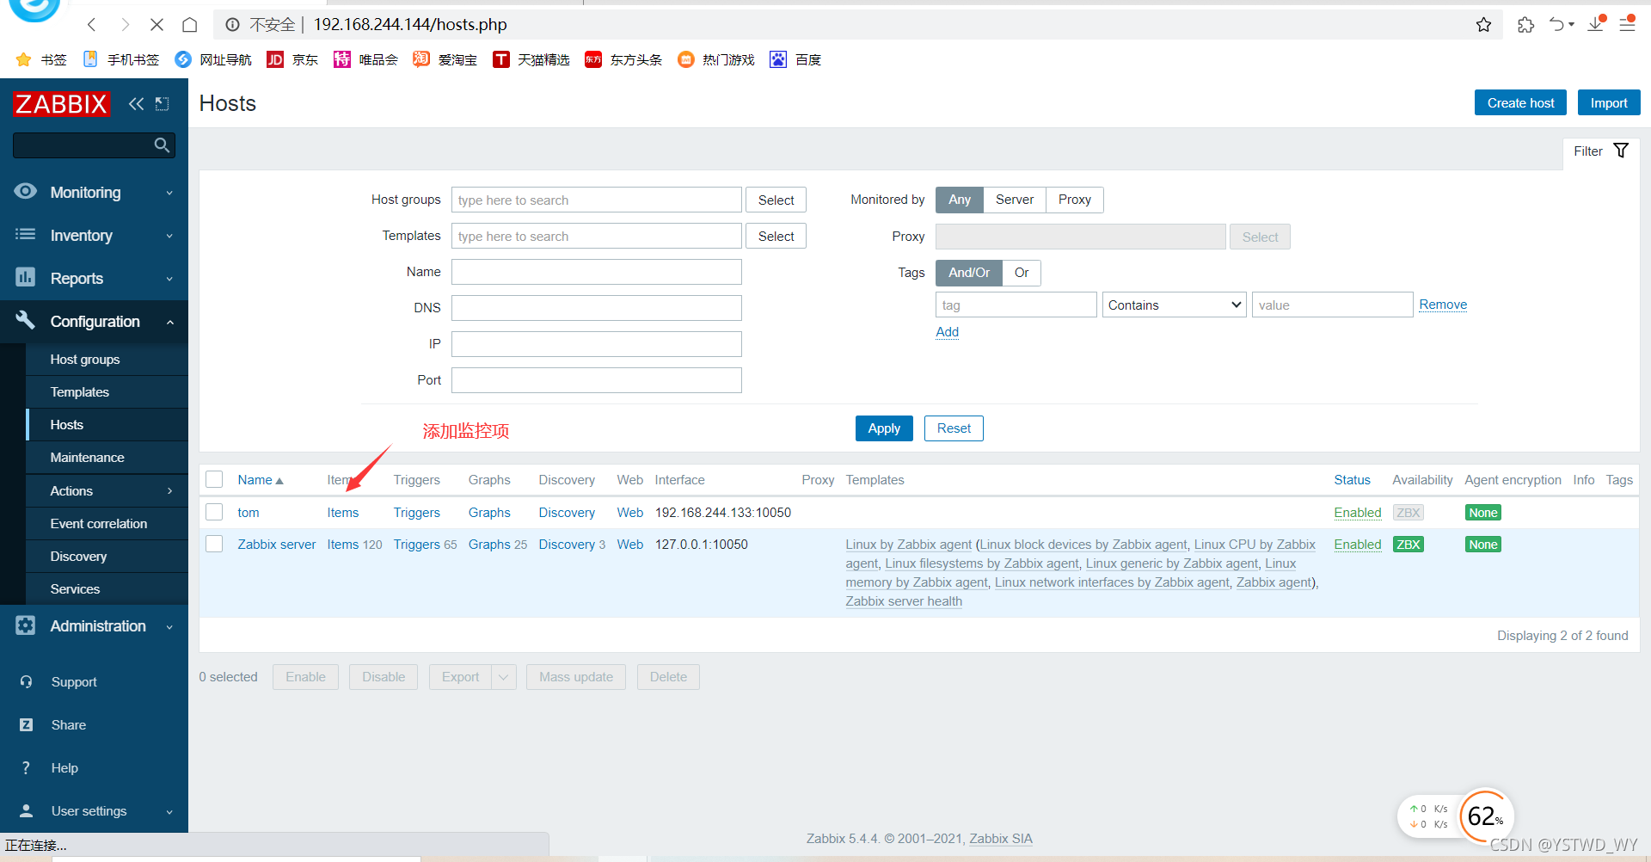The height and width of the screenshot is (862, 1651).
Task: Click the Zabbix logo
Action: 61,104
